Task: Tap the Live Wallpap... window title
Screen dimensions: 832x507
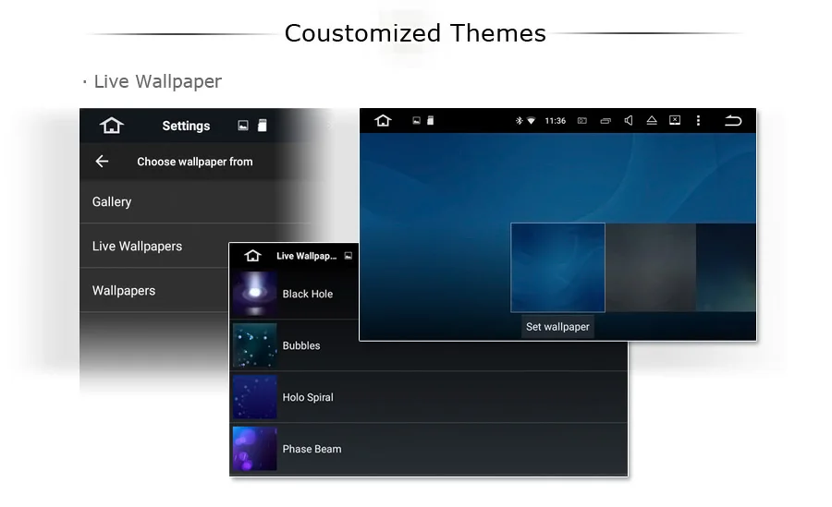Action: [x=307, y=256]
